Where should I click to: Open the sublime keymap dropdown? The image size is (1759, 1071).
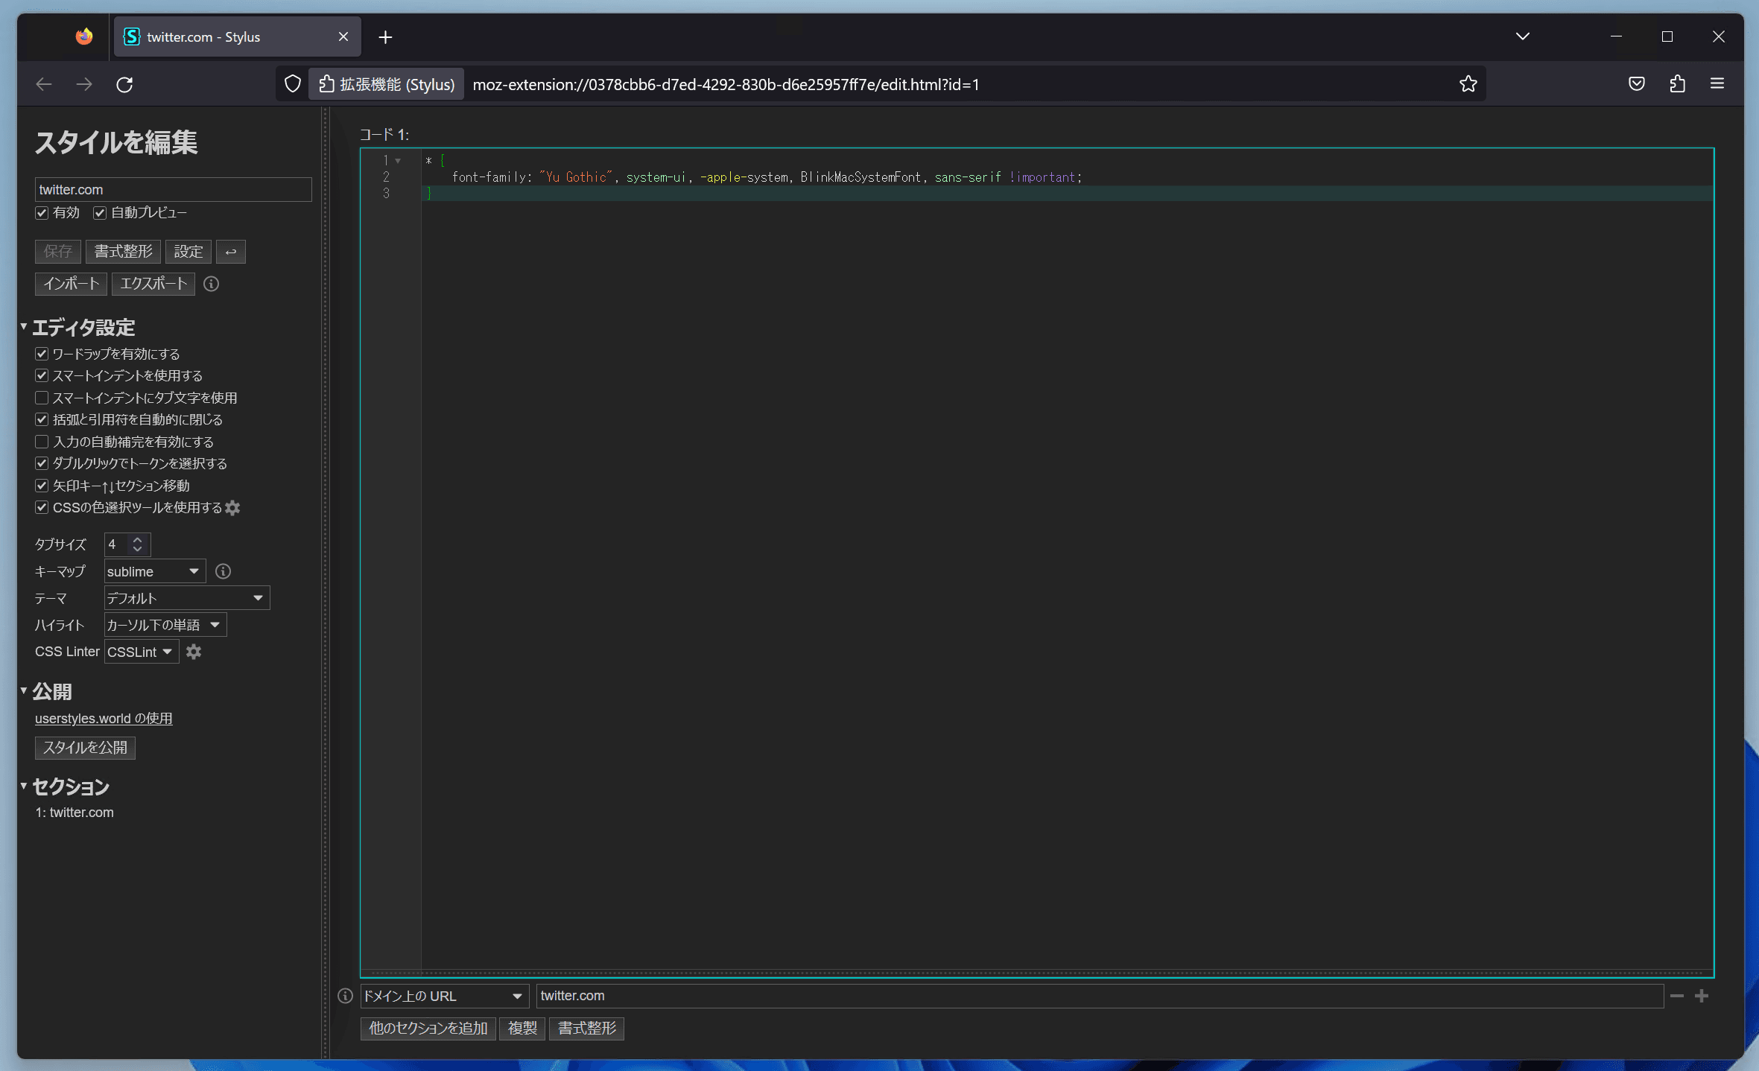tap(155, 571)
